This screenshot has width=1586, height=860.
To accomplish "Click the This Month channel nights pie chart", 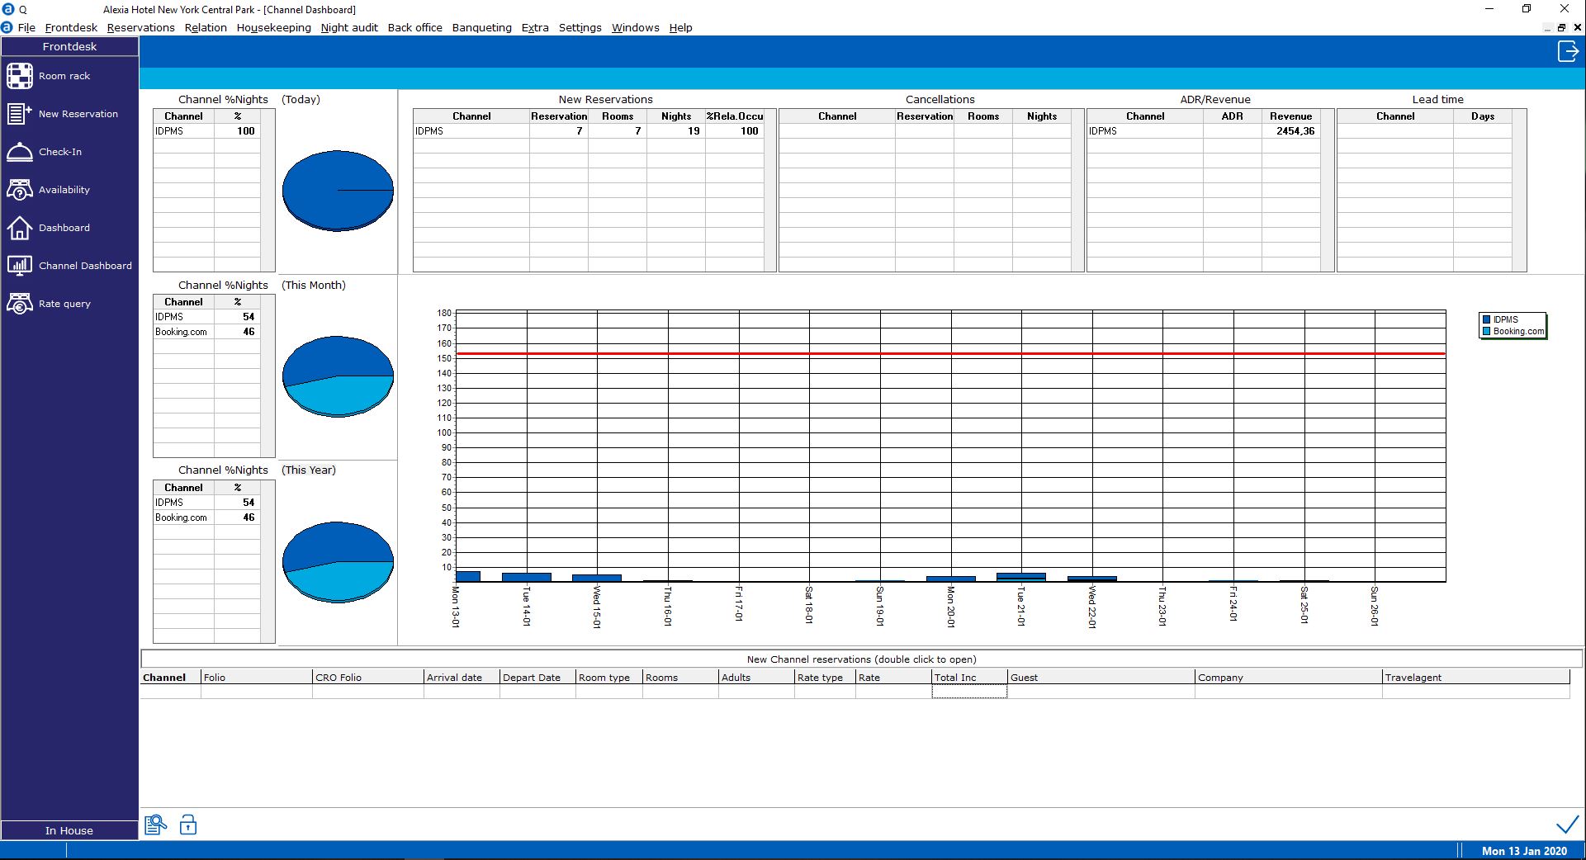I will coord(338,376).
